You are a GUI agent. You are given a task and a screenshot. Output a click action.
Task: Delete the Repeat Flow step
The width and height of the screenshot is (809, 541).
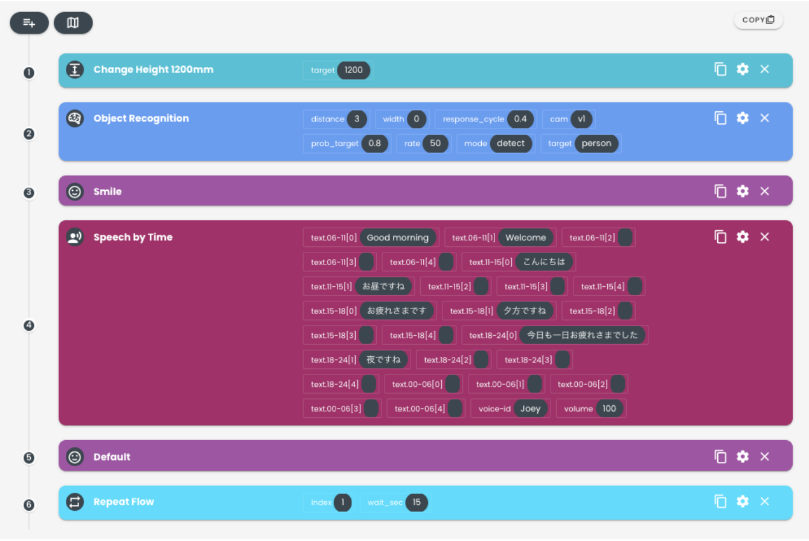[764, 501]
